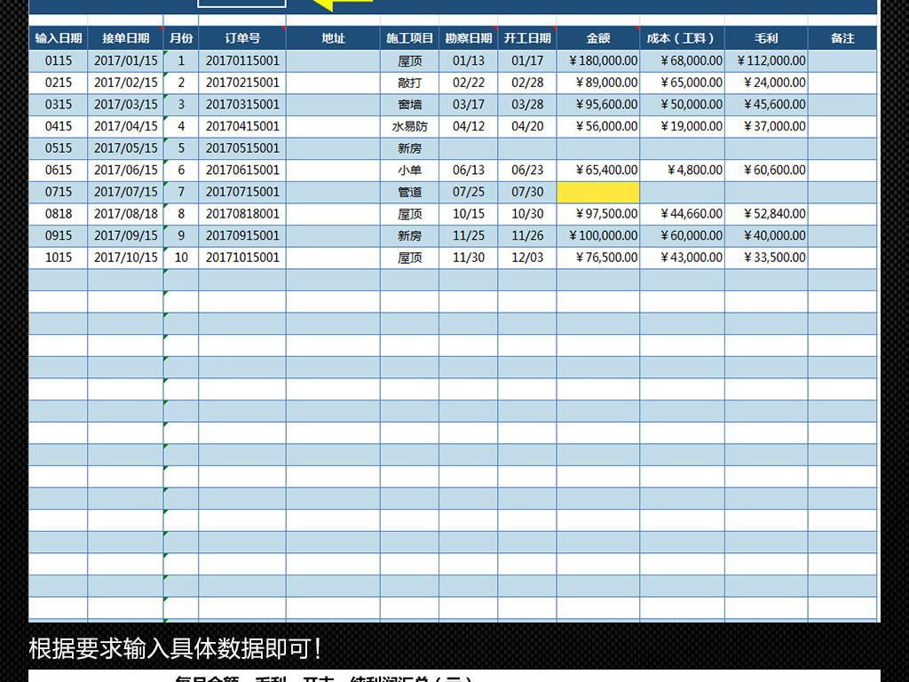Click the project cell 敲打
This screenshot has height=682, width=909.
(x=409, y=83)
